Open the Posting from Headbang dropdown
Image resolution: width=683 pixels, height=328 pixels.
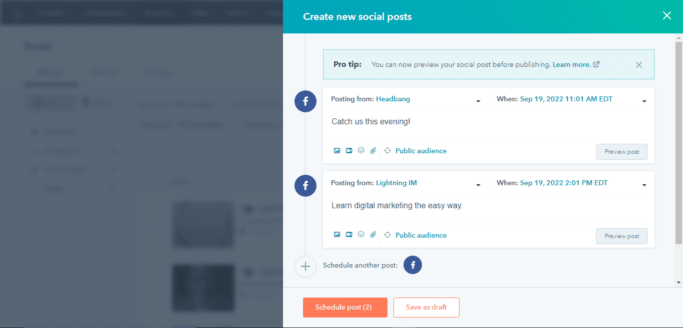click(x=478, y=99)
